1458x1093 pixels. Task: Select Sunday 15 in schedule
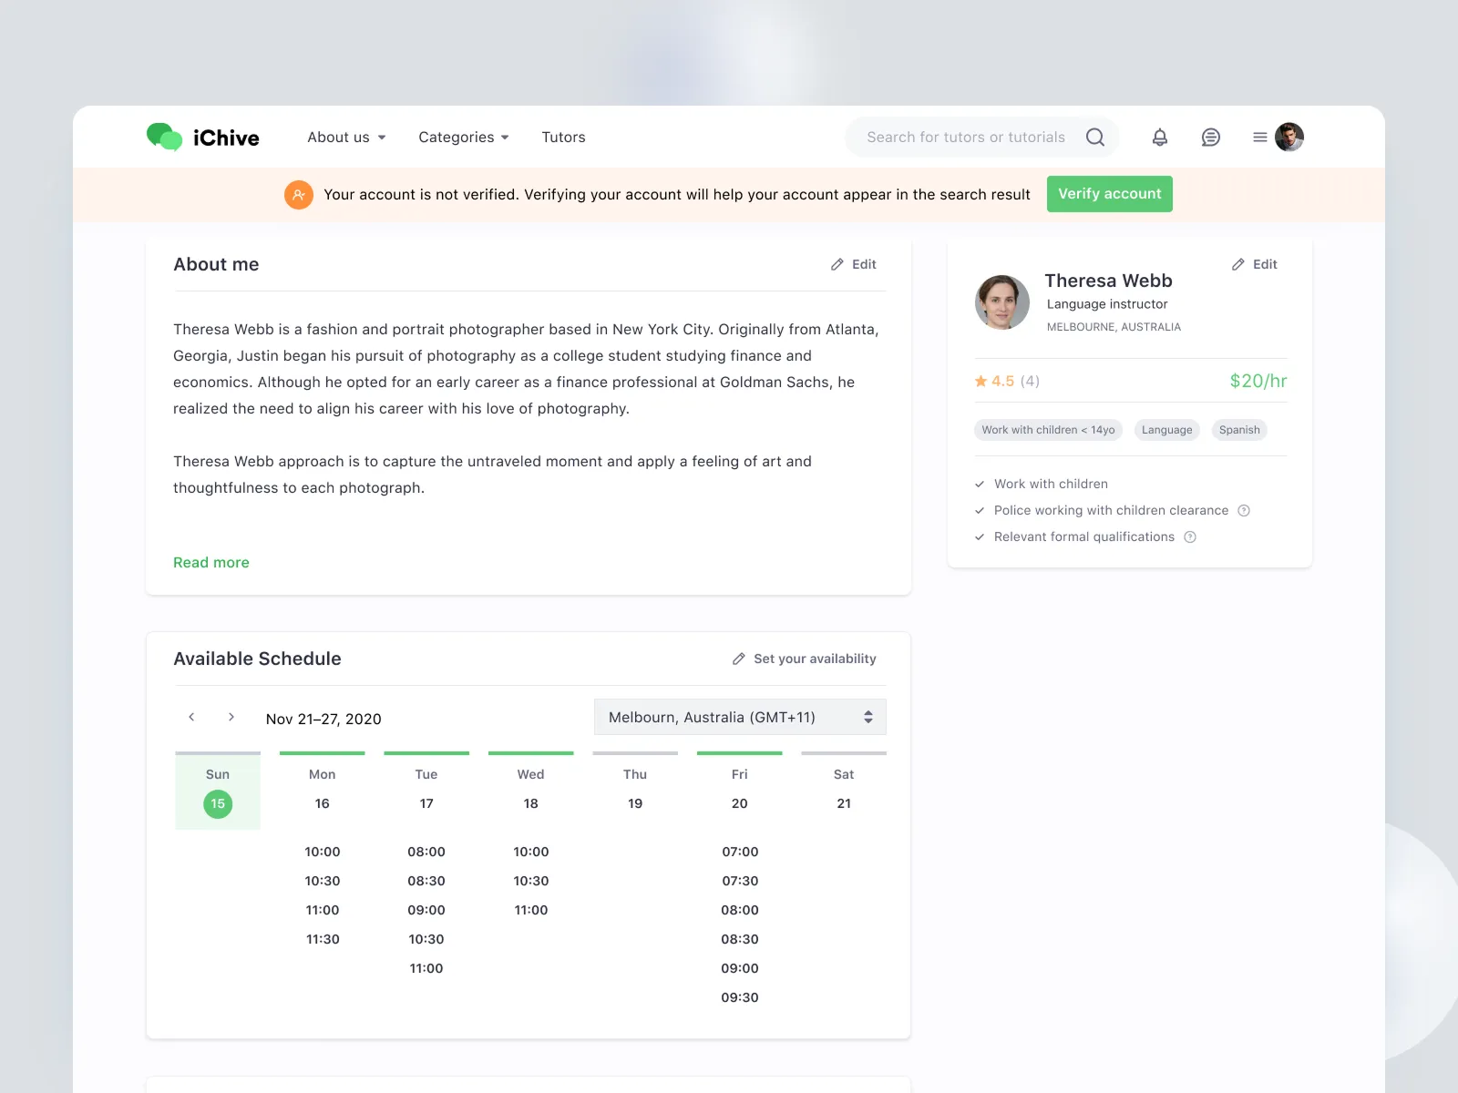coord(218,791)
